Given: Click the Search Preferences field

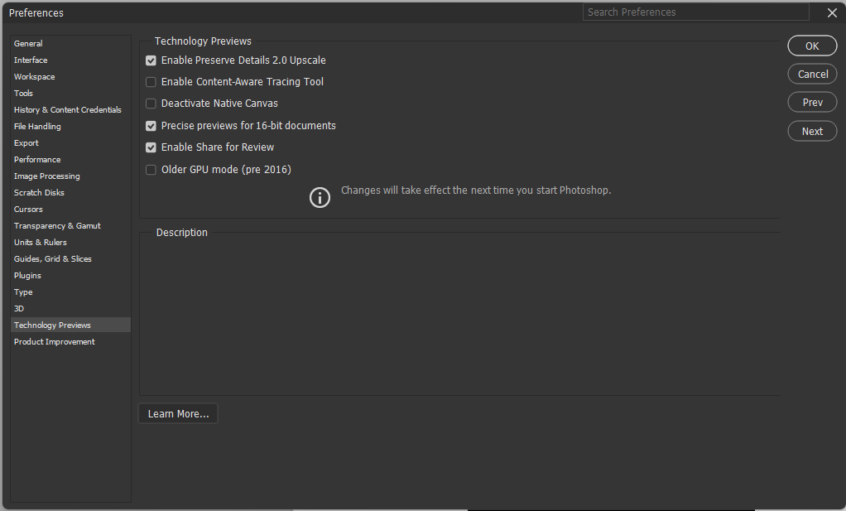Looking at the screenshot, I should pos(695,12).
